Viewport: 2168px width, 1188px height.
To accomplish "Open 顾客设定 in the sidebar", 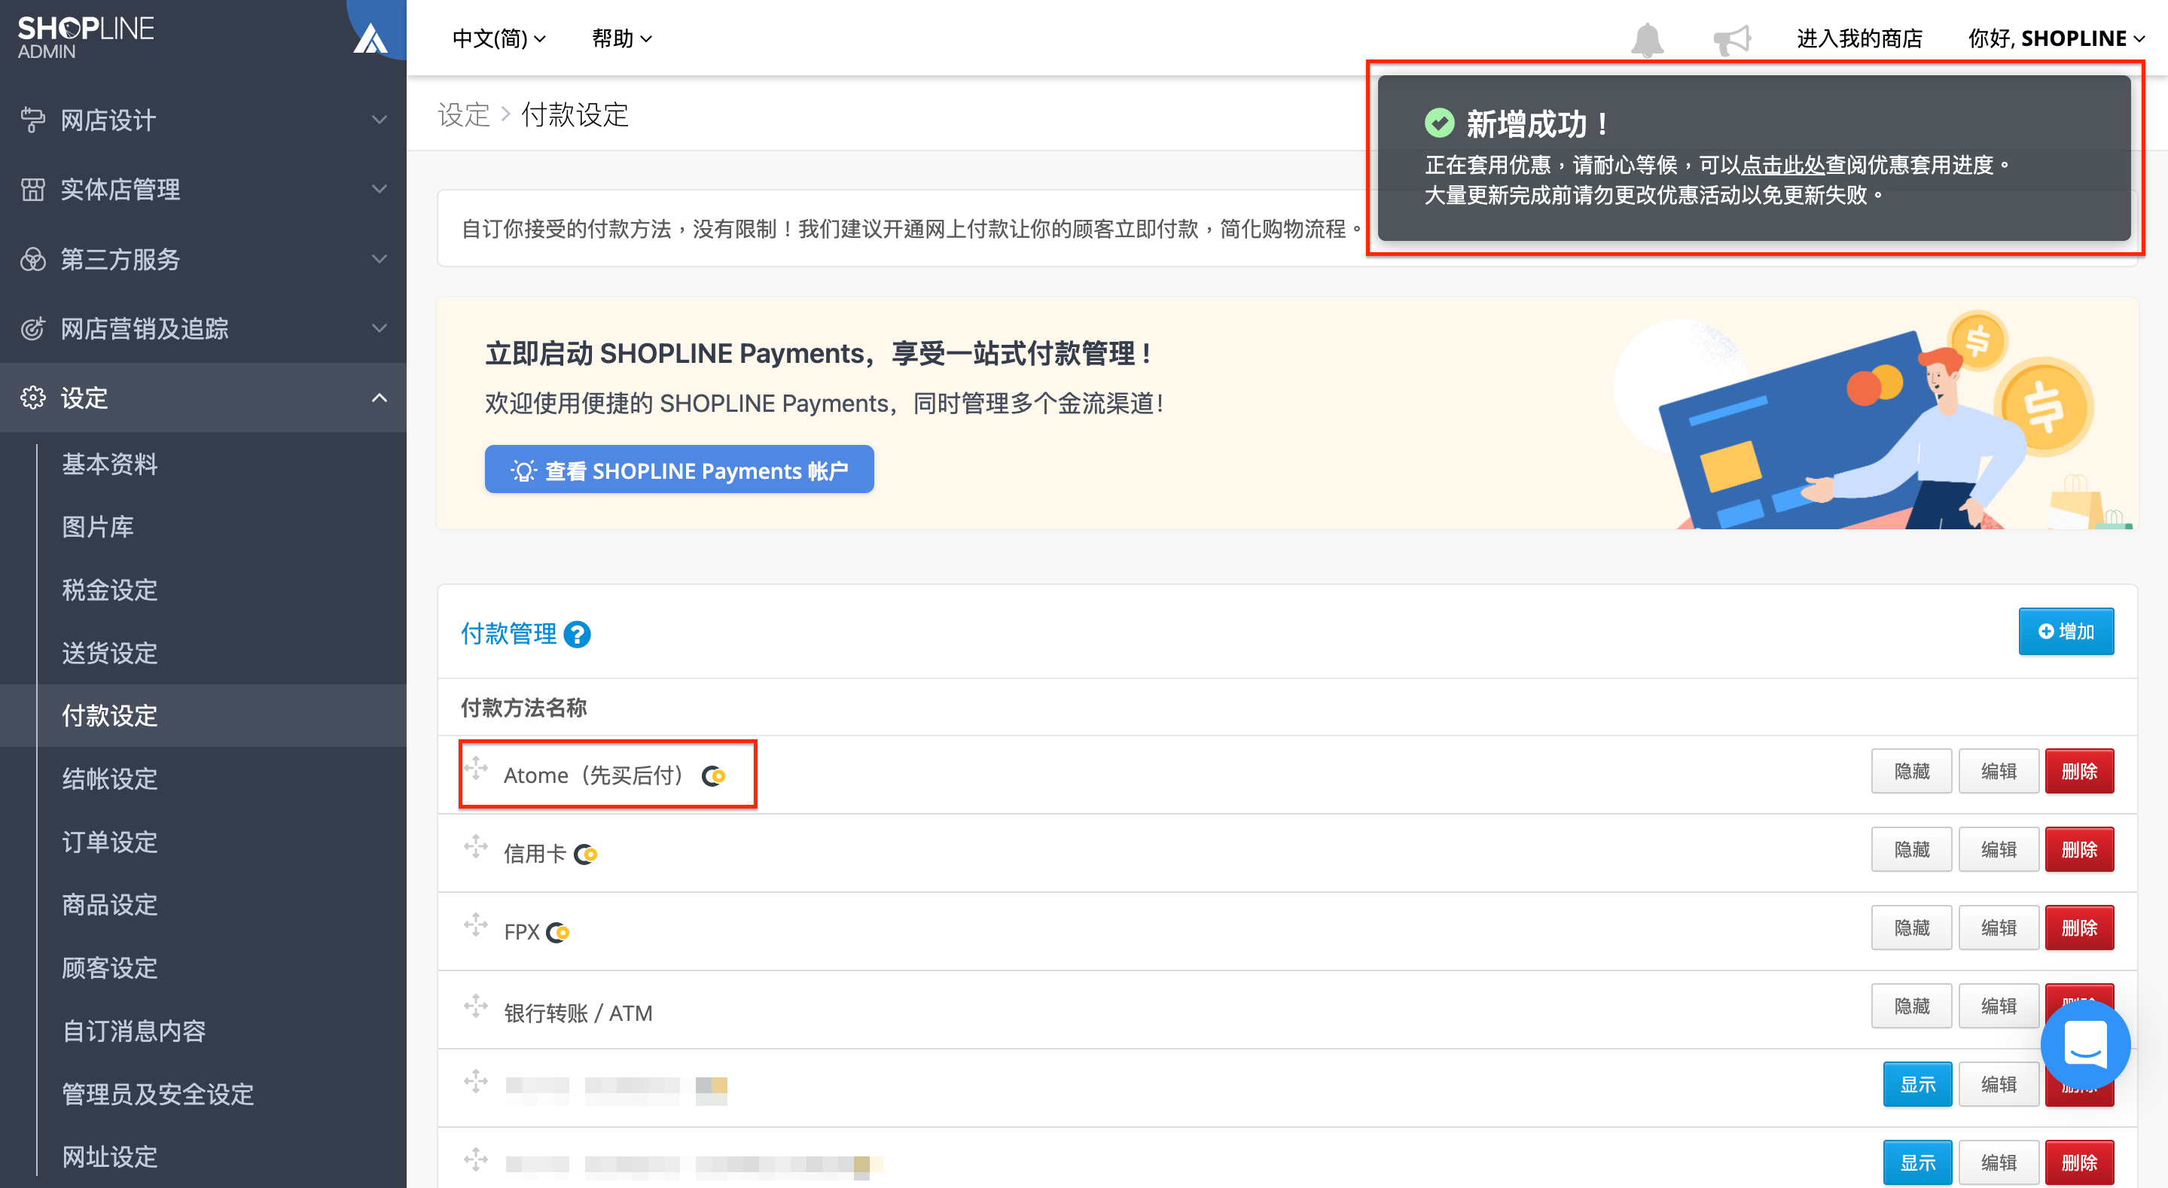I will 109,968.
